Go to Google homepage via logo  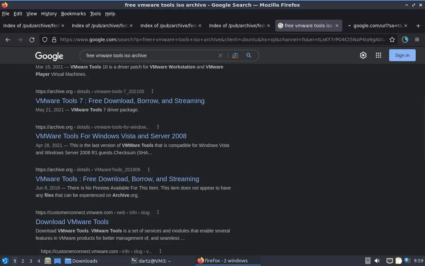[49, 56]
